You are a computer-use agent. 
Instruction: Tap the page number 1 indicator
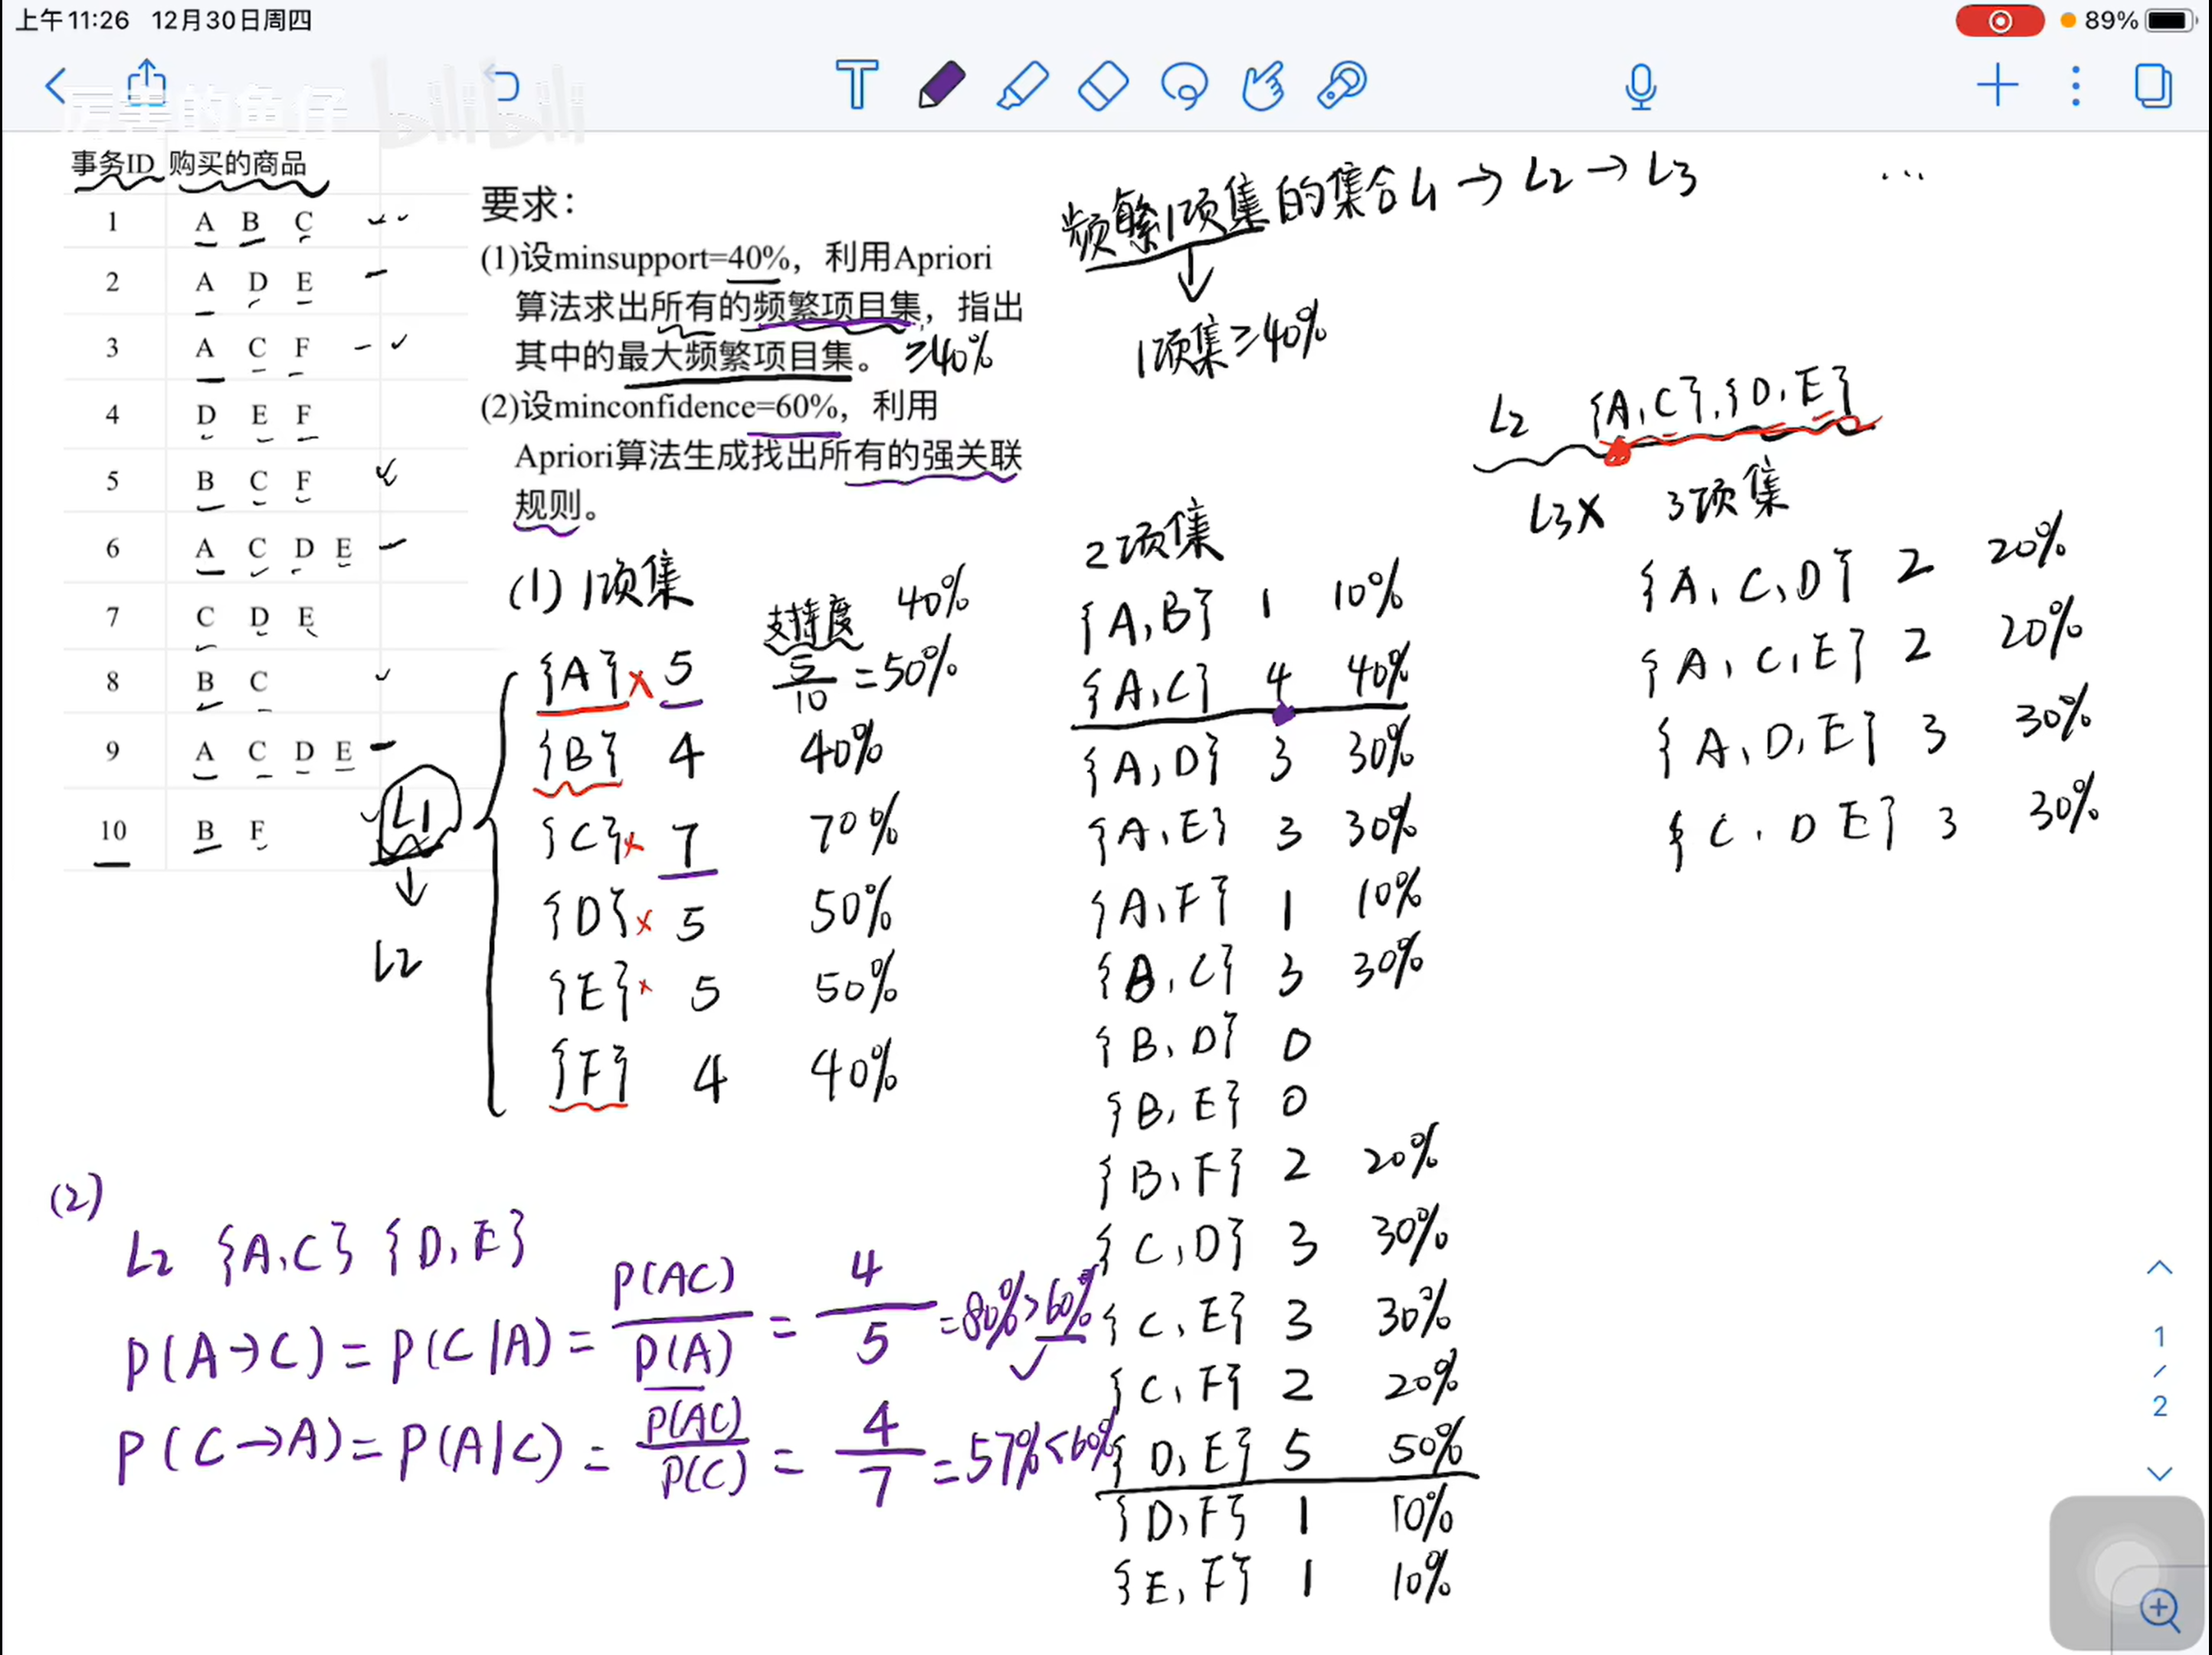2160,1336
